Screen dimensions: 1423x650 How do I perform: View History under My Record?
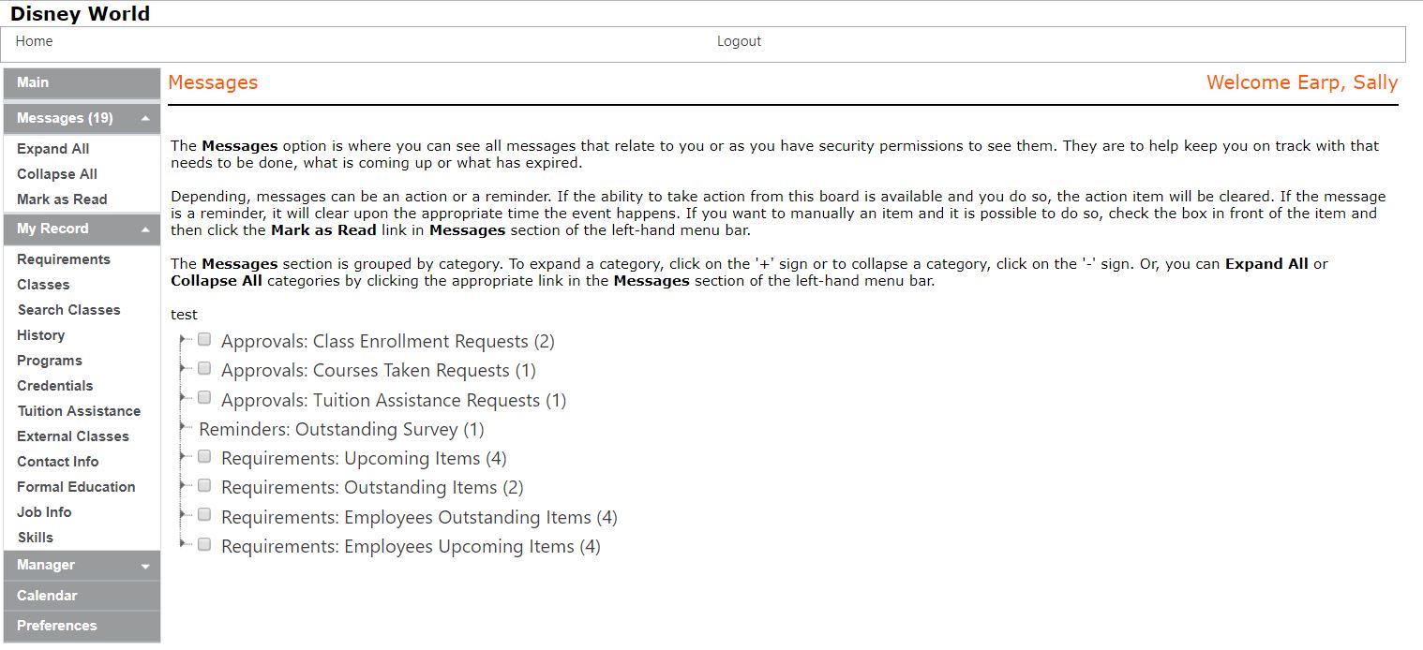click(x=41, y=335)
